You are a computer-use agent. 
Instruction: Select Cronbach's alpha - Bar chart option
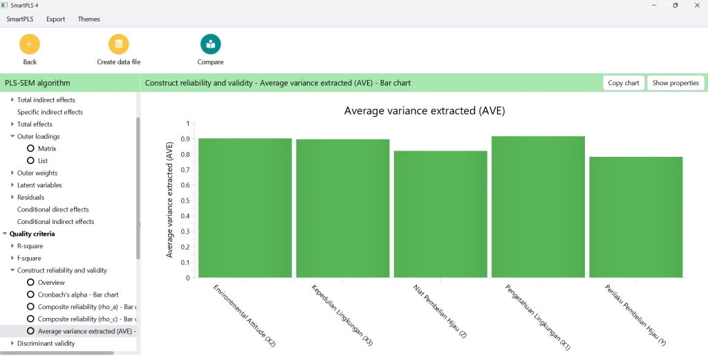click(30, 294)
